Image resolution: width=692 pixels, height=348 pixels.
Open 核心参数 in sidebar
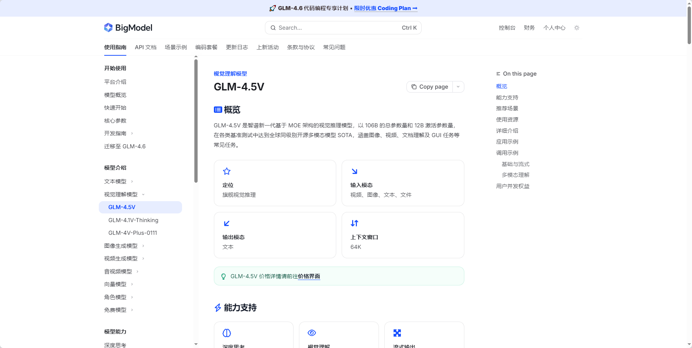point(115,121)
